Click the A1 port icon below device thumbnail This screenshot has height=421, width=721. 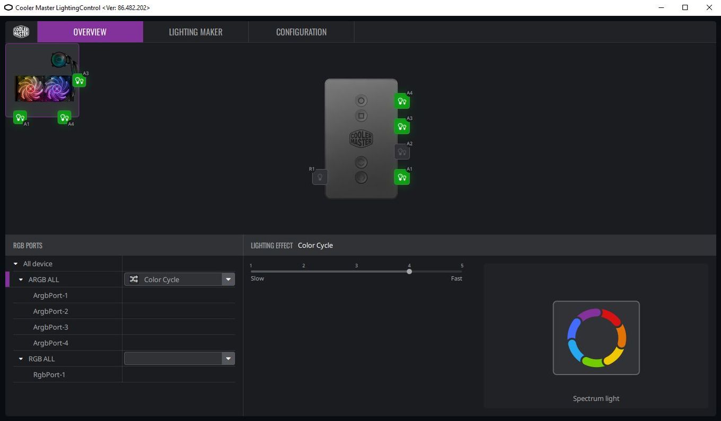point(20,117)
